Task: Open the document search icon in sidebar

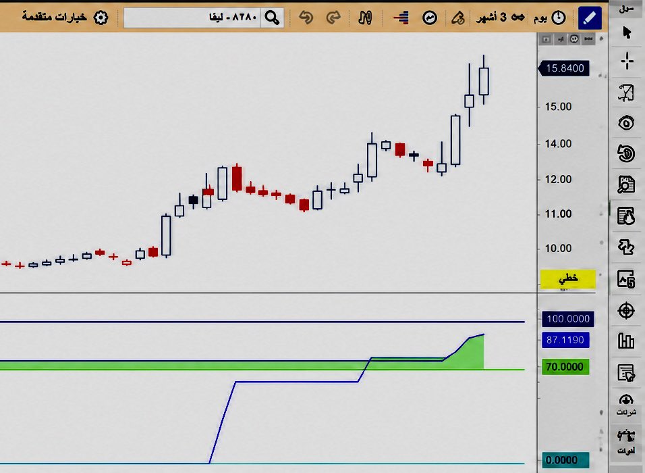Action: (x=626, y=184)
